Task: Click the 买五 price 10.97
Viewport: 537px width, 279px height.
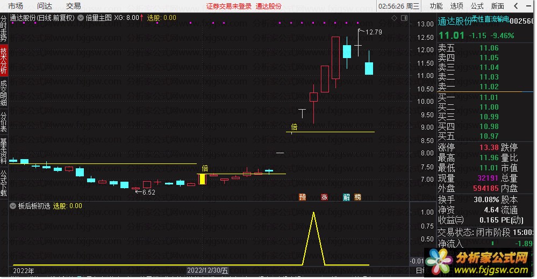Action: (489, 136)
